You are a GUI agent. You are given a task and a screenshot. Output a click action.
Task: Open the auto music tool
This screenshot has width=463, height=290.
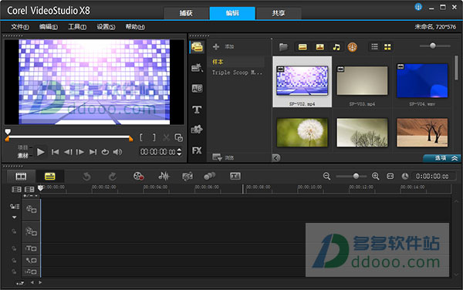click(x=188, y=176)
